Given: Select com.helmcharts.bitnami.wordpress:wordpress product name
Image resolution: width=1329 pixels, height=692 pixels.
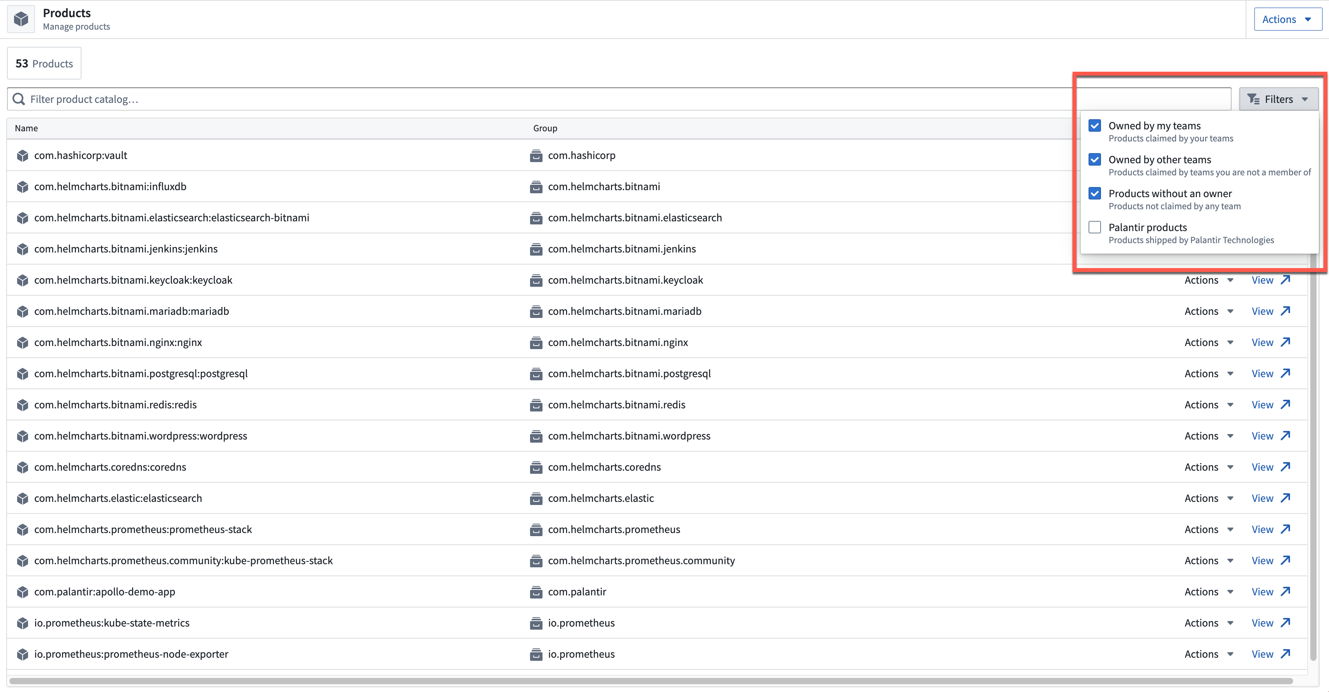Looking at the screenshot, I should tap(140, 436).
